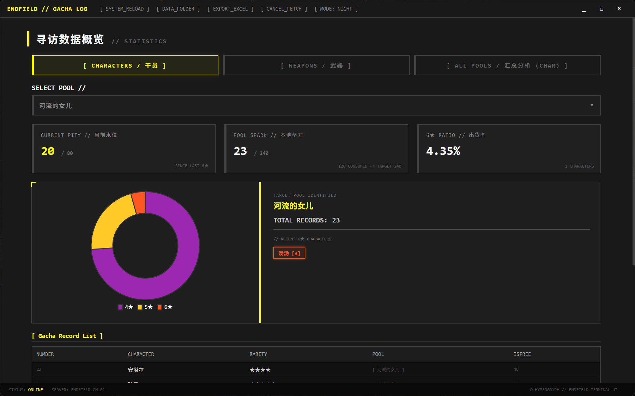Click the yellow 河流的女儿 pool title

click(x=293, y=206)
